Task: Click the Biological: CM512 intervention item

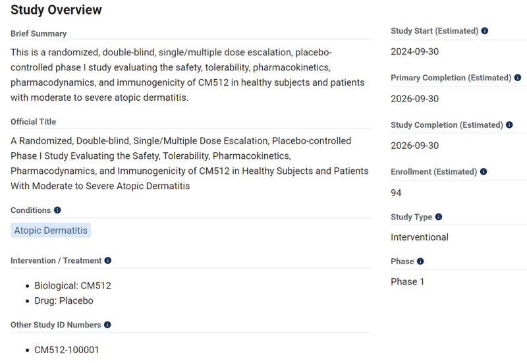Action: (x=72, y=286)
